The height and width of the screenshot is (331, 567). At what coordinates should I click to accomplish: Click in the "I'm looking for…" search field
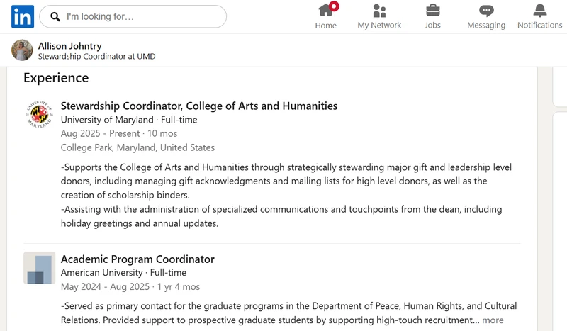[133, 16]
